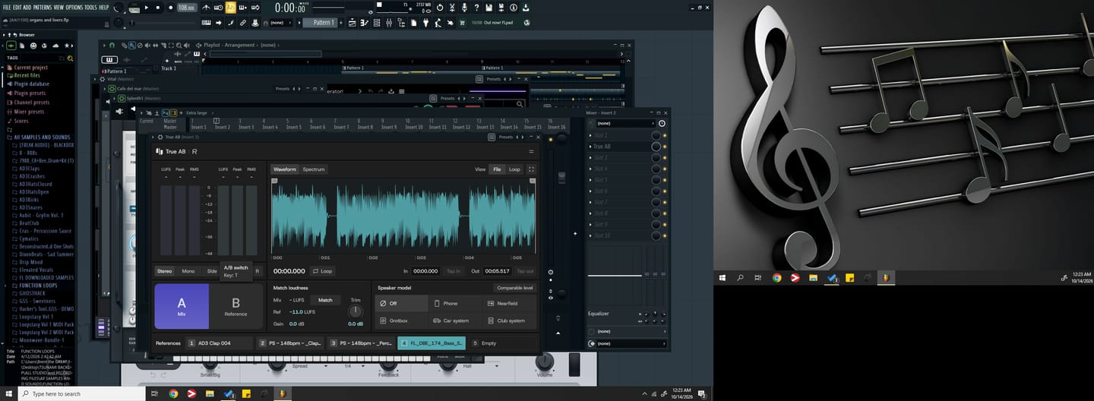Select the Stereo monitoring mode

[x=165, y=271]
